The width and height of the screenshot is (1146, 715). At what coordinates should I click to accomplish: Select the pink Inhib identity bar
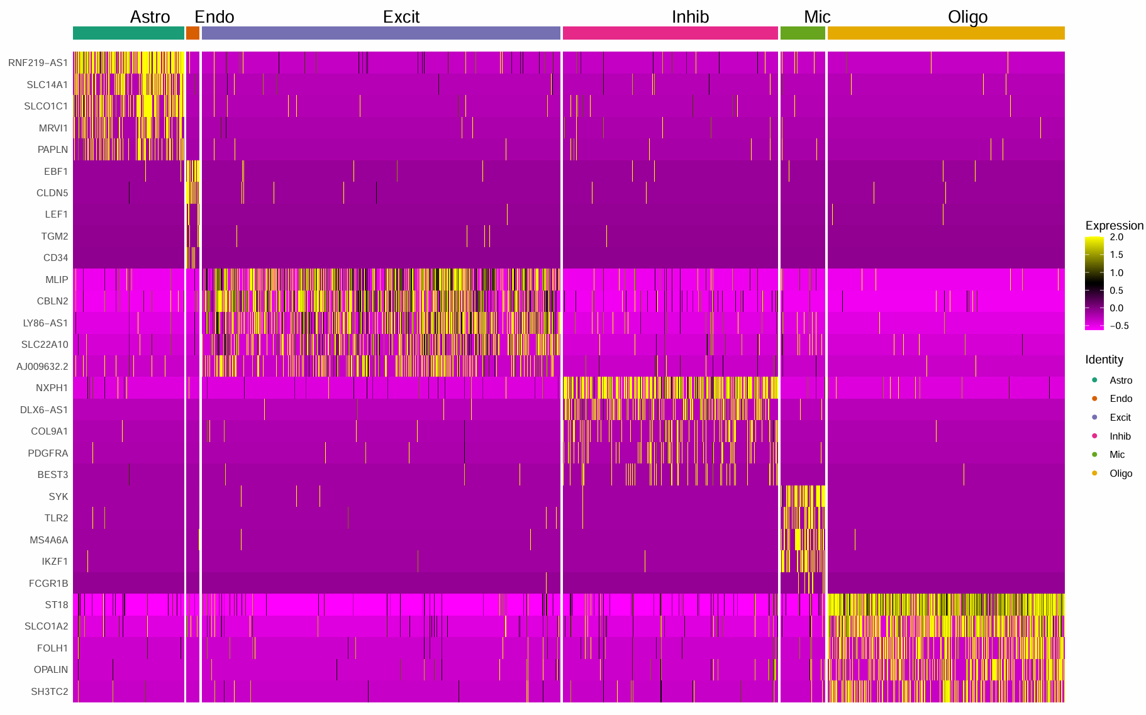pyautogui.click(x=670, y=33)
